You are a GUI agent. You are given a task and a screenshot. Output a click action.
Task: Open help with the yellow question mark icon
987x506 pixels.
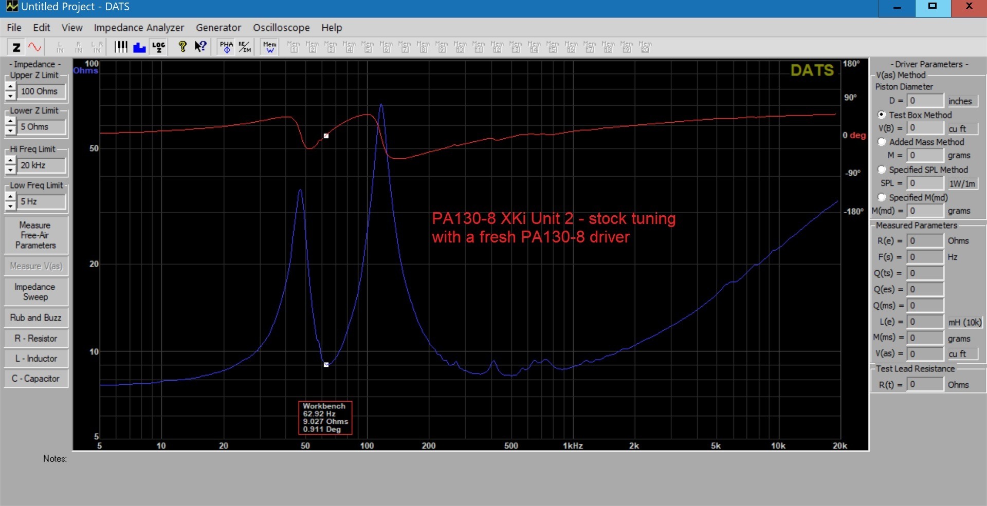[182, 47]
